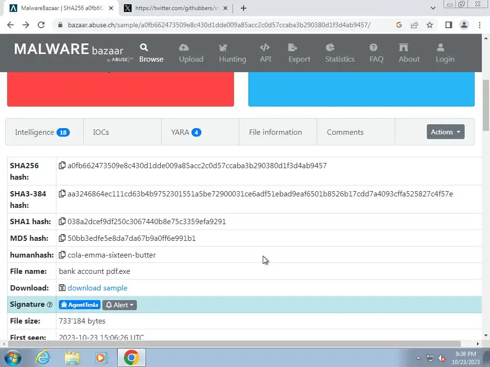The image size is (490, 367).
Task: Click 'cola-emma-sixteen-butter' humanhash text
Action: (x=111, y=255)
